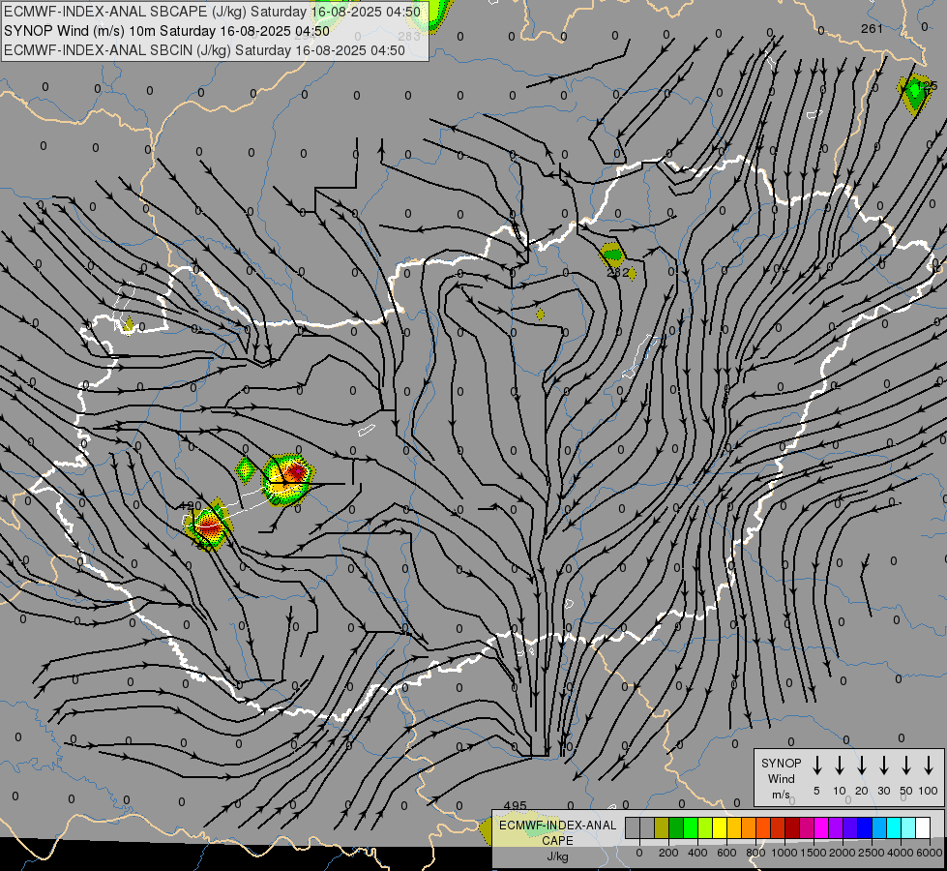947x871 pixels.
Task: Pick the dark red swatch right of 1000 tick
Action: pos(792,827)
